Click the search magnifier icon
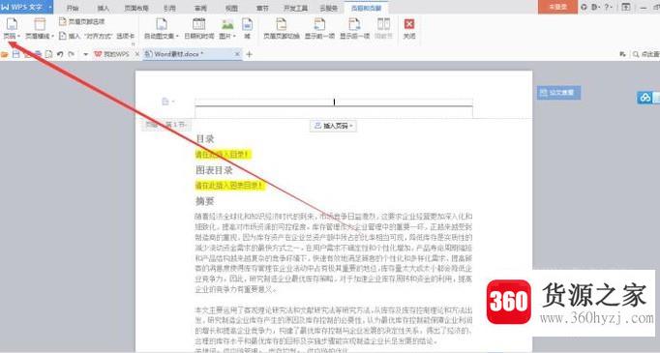Screen dimensions: 660x353 coord(636,54)
